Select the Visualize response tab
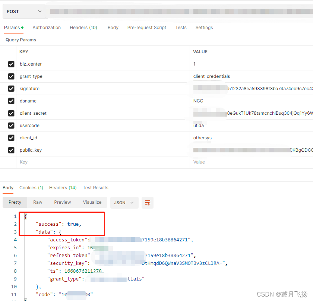Image resolution: width=313 pixels, height=301 pixels. tap(92, 202)
